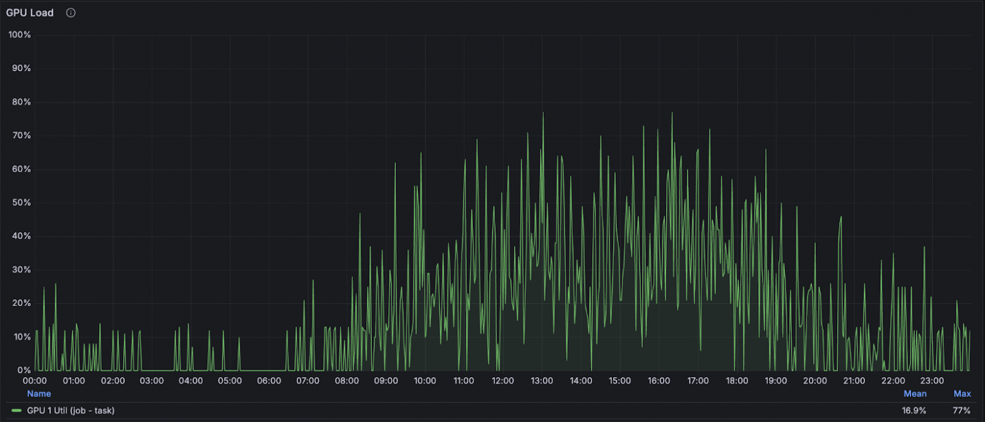
Task: Click the 0% y-axis label
Action: 25,370
